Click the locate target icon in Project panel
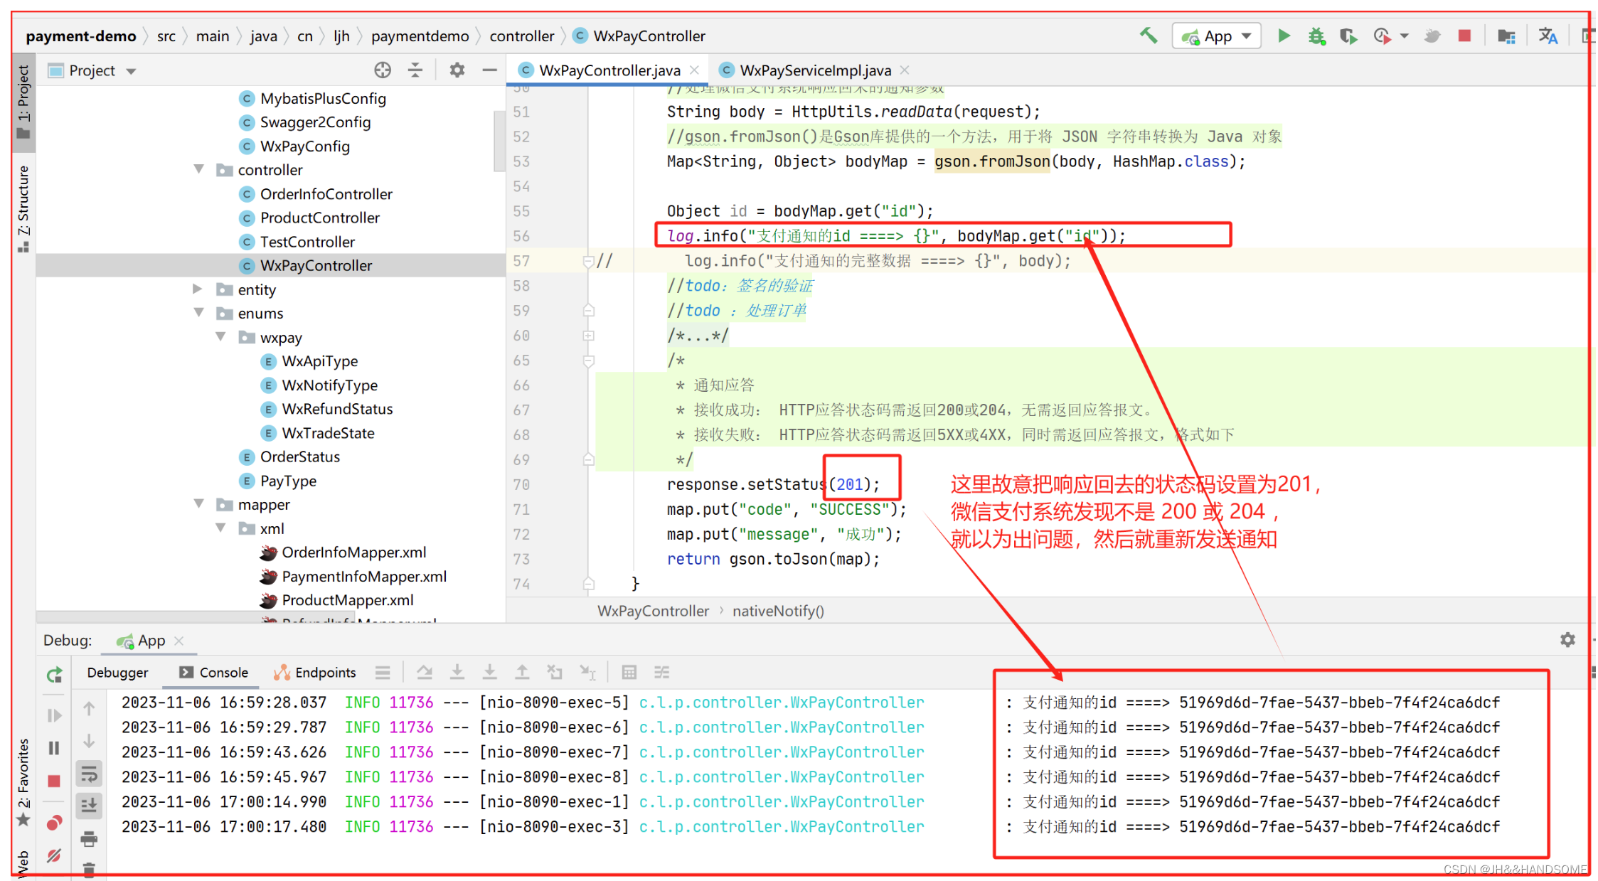 tap(383, 70)
